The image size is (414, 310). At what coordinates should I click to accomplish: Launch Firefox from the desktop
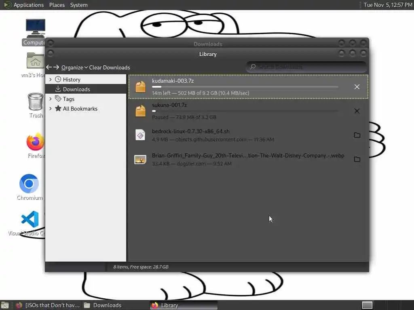click(x=35, y=142)
